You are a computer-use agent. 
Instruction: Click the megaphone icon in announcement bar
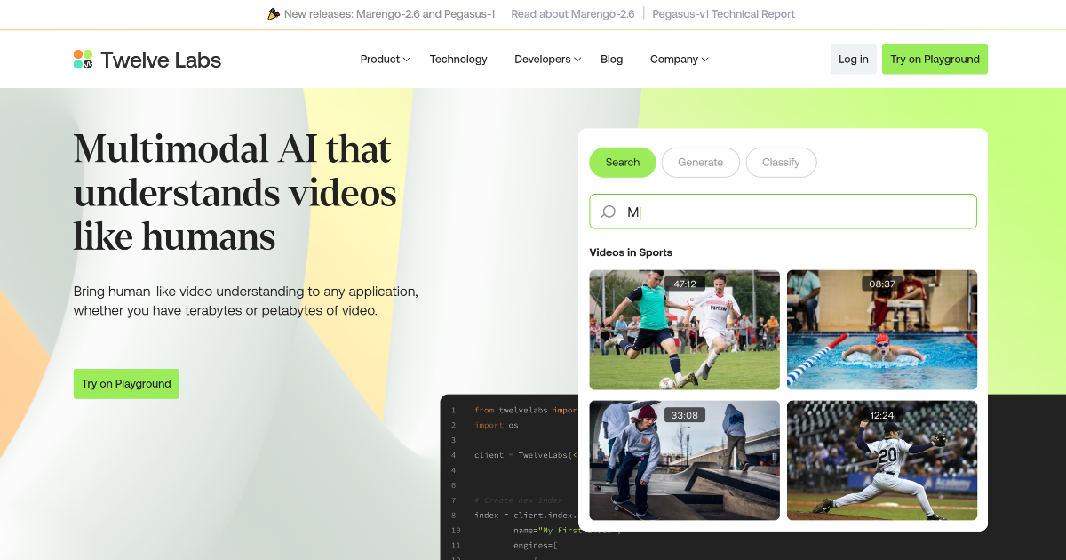pyautogui.click(x=274, y=14)
